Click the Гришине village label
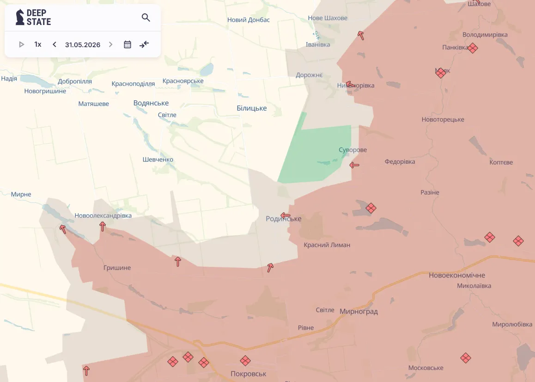 [x=117, y=268]
